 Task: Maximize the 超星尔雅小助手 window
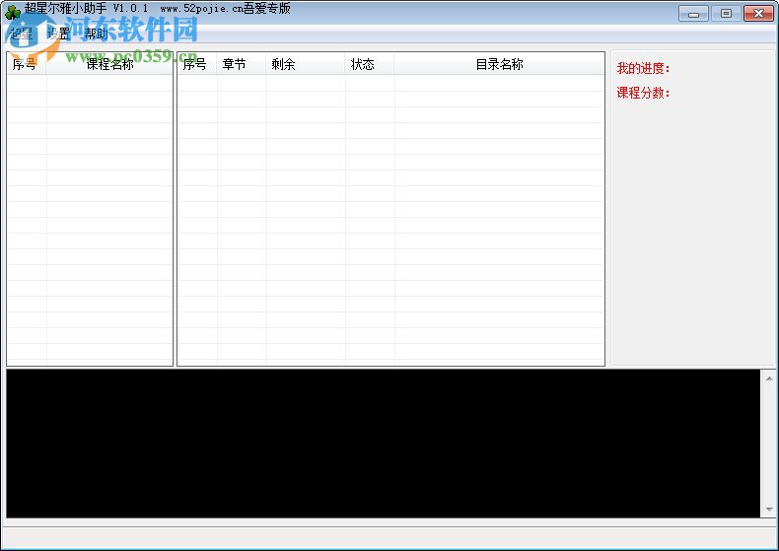coord(726,14)
